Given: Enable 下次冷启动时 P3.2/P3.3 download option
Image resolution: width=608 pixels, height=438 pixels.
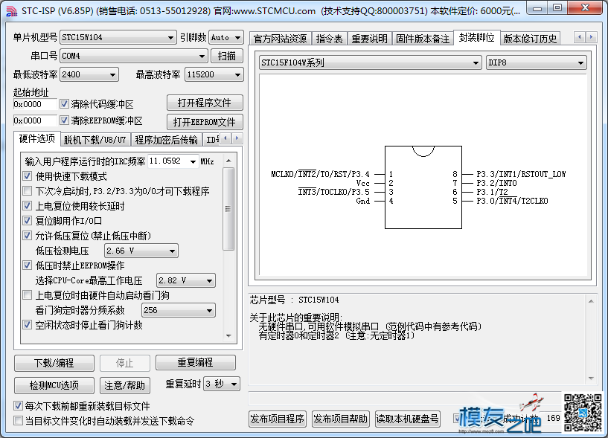Looking at the screenshot, I should tap(27, 190).
